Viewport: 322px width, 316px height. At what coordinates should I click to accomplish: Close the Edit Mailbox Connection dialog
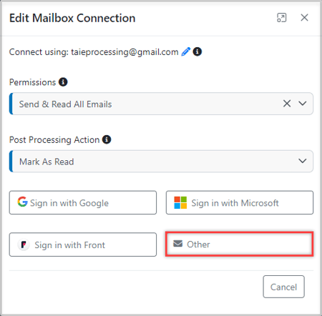pyautogui.click(x=304, y=17)
